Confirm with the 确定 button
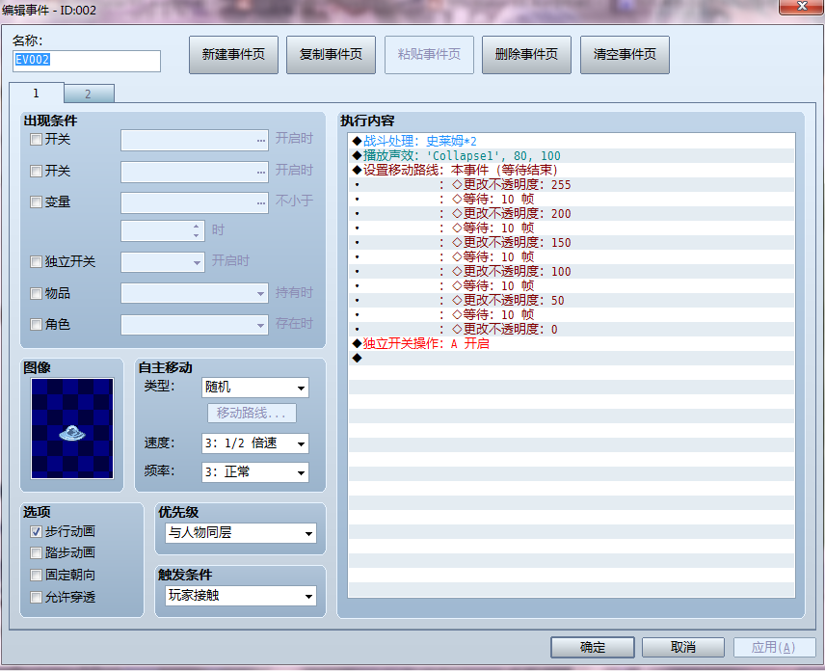This screenshot has height=671, width=825. (x=593, y=647)
